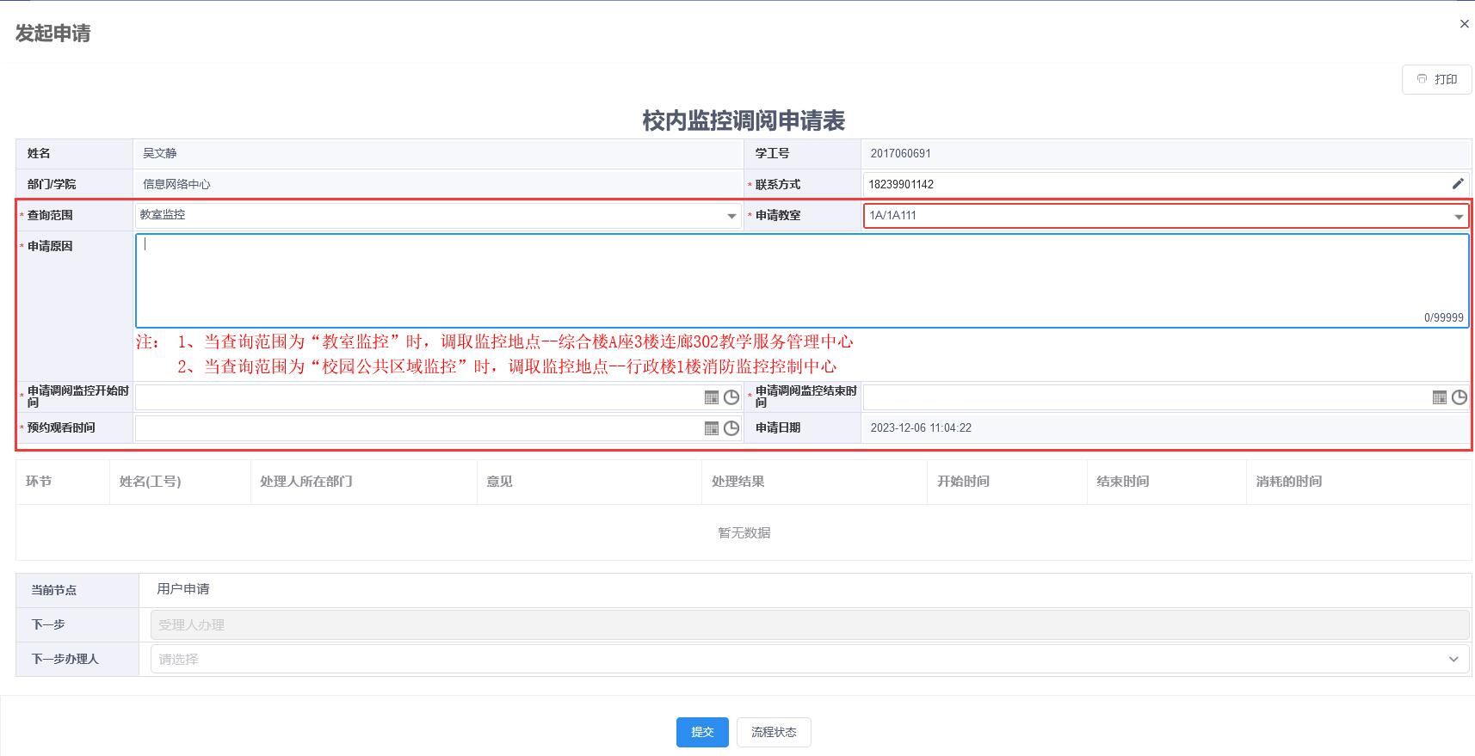Screen dimensions: 1475x756
Task: Click pencil edit icon in 联系方式 field
Action: (1458, 184)
